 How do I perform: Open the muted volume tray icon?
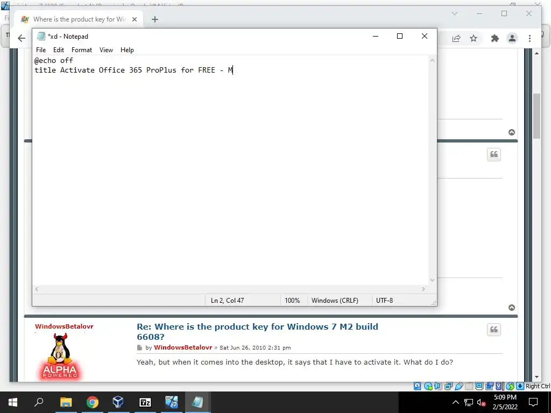pos(481,402)
